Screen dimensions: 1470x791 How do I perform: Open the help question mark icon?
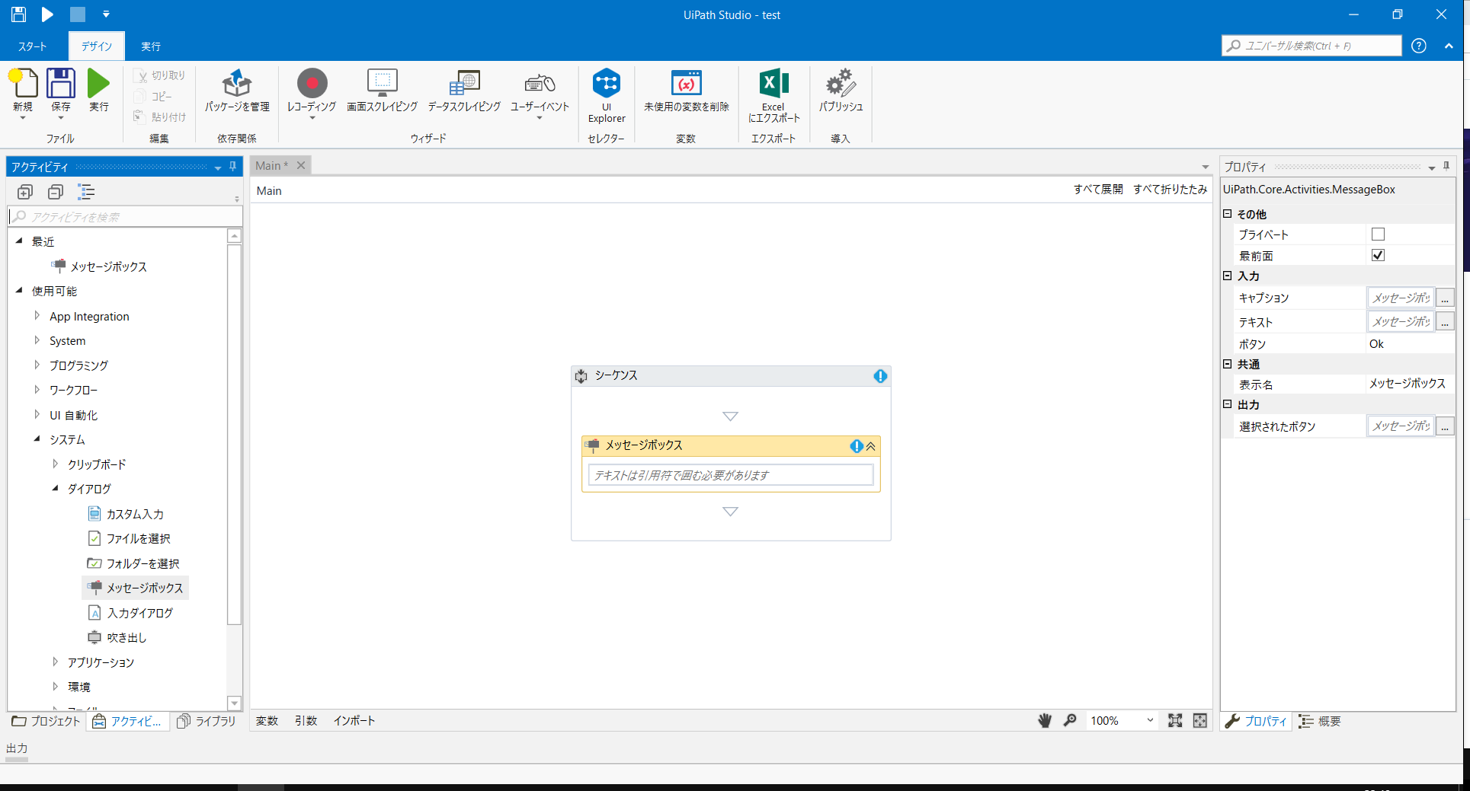pos(1419,46)
